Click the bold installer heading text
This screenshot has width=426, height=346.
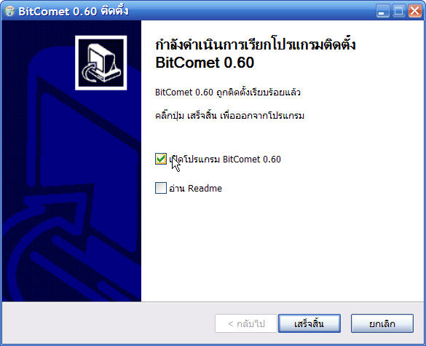256,54
